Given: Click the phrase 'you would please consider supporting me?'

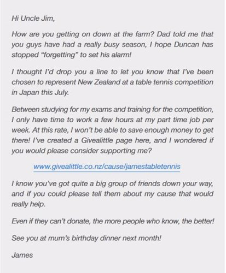Looking at the screenshot, I should [x=82, y=151].
